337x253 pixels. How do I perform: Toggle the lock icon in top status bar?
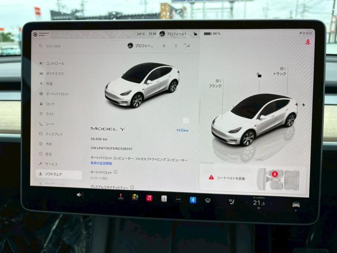[x=195, y=34]
